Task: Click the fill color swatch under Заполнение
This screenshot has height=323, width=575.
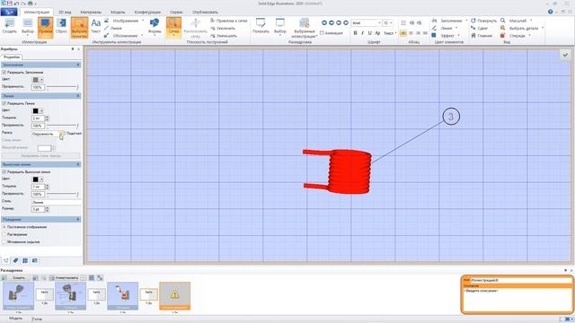Action: coord(36,80)
